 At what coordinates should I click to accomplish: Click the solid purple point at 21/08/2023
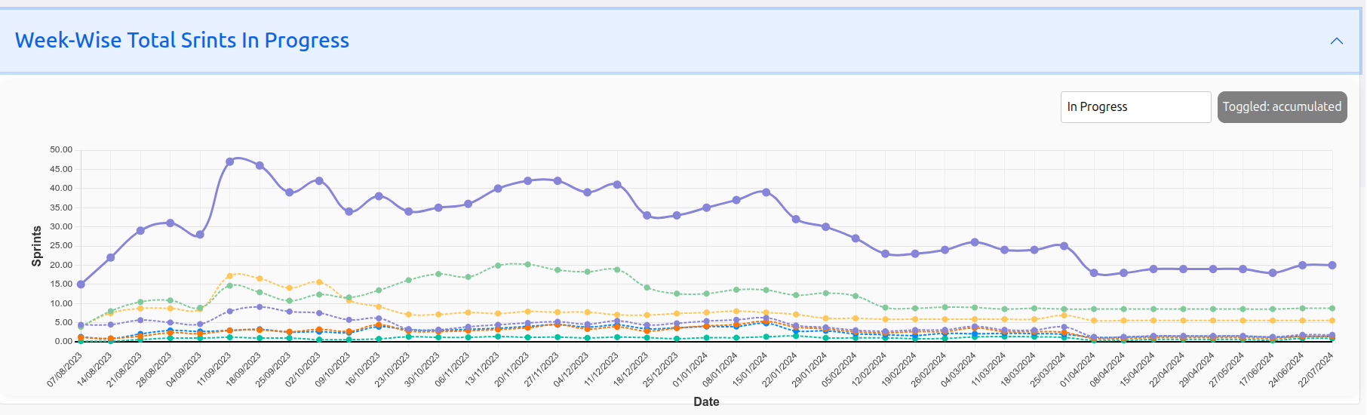click(140, 231)
